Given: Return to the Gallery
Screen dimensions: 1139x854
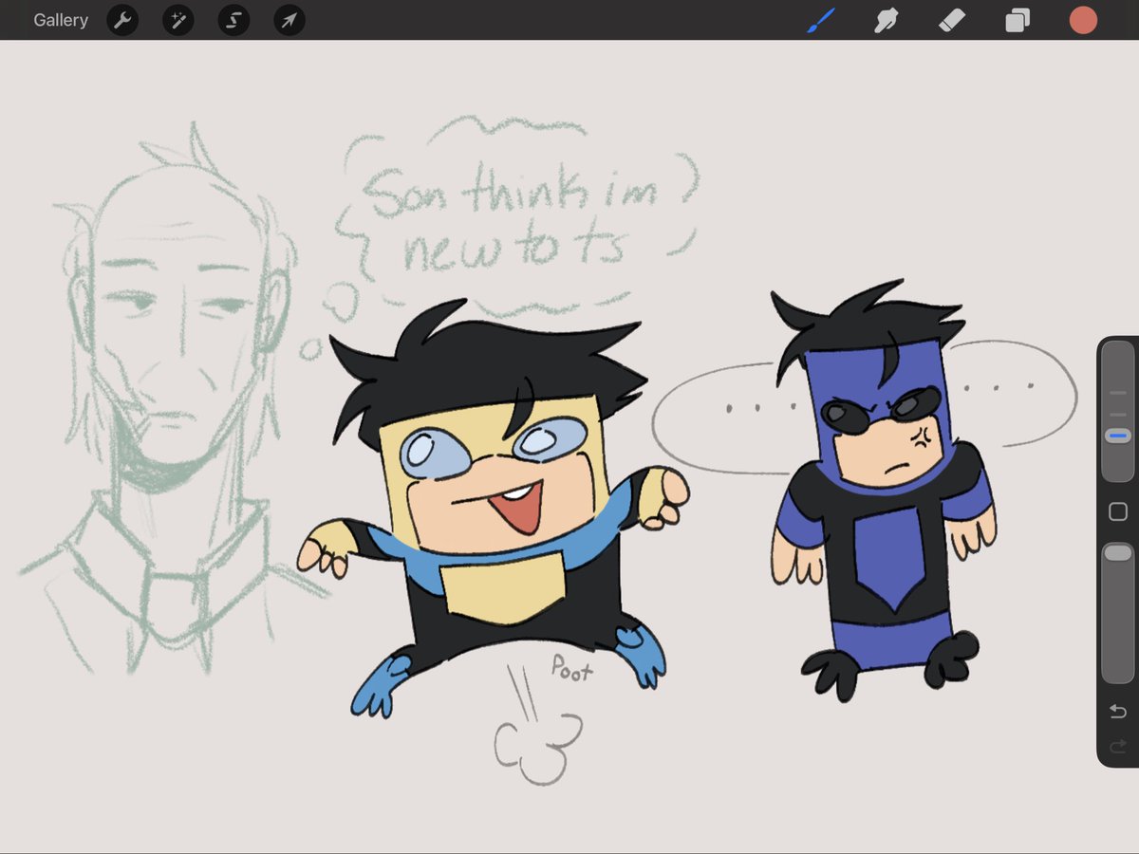Looking at the screenshot, I should [61, 20].
